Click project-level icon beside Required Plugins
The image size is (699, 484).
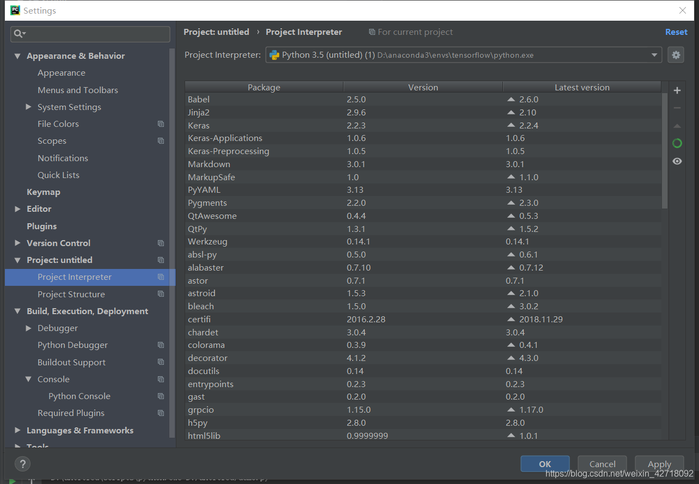point(161,413)
